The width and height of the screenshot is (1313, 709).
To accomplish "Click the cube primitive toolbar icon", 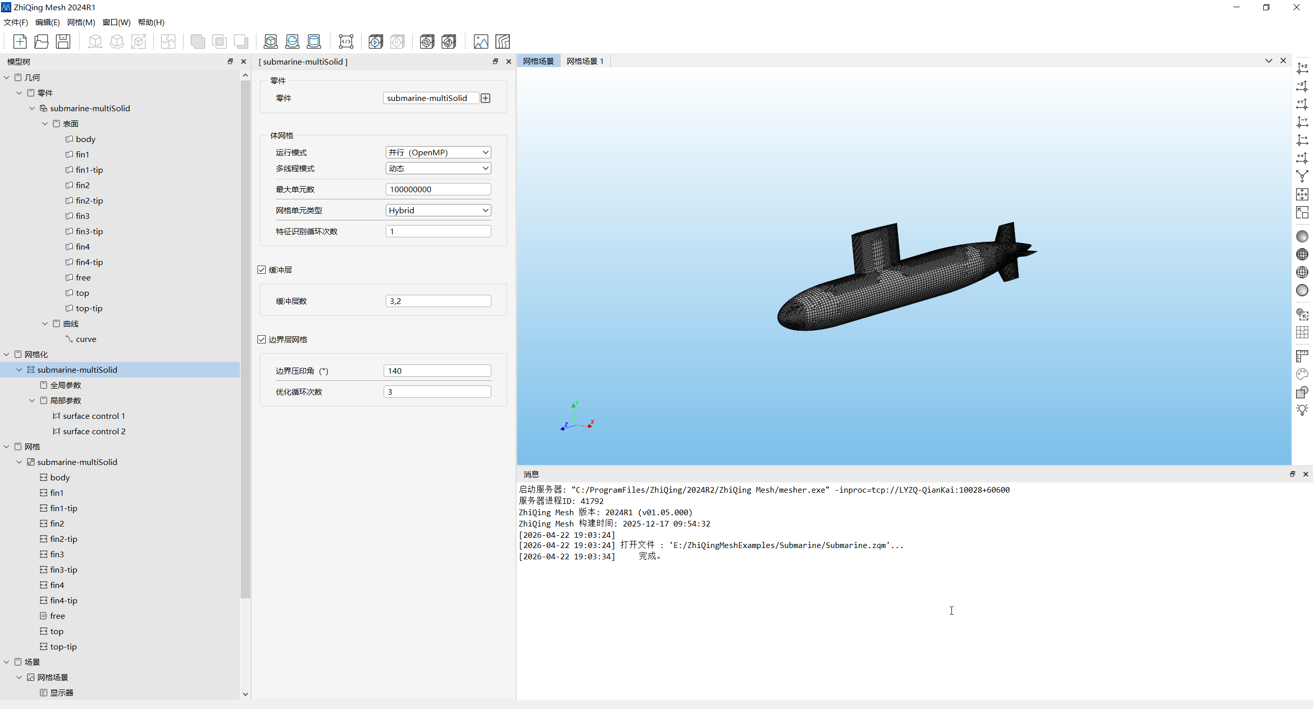I will click(271, 42).
